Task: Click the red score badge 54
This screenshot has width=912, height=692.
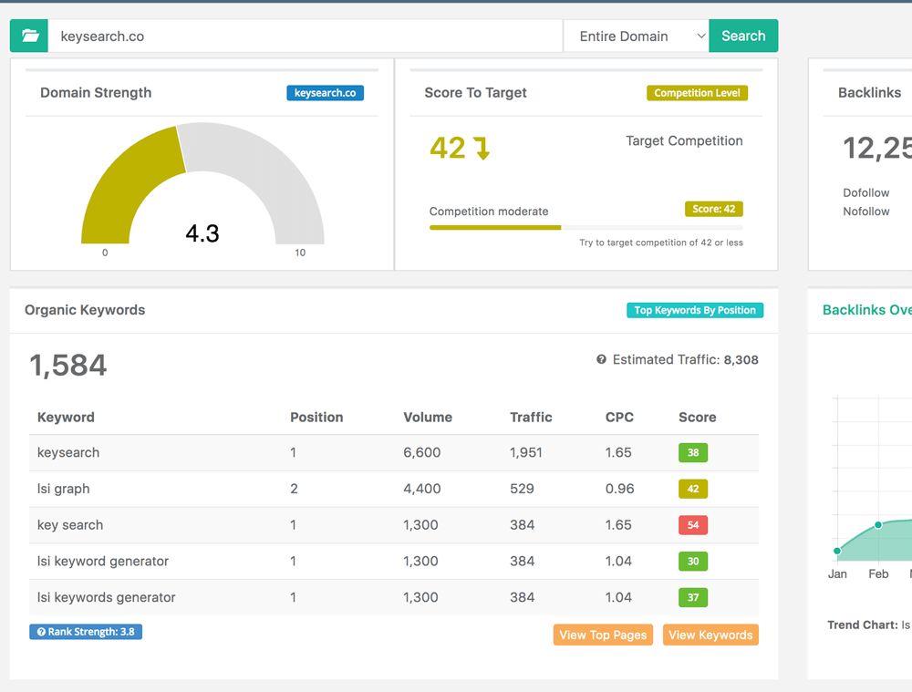Action: click(693, 524)
